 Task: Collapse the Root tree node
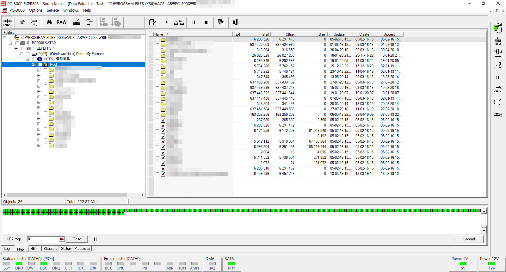33,65
